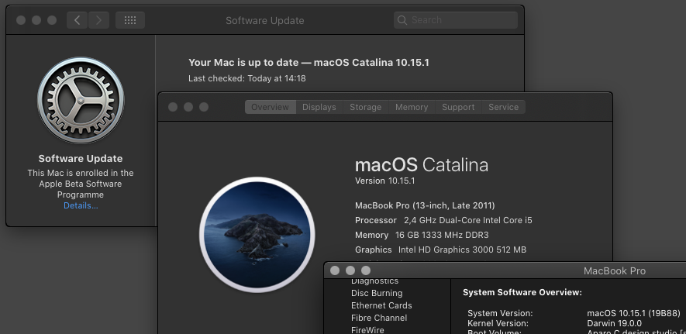
Task: Click the MacBook Pro window title
Action: [x=614, y=271]
